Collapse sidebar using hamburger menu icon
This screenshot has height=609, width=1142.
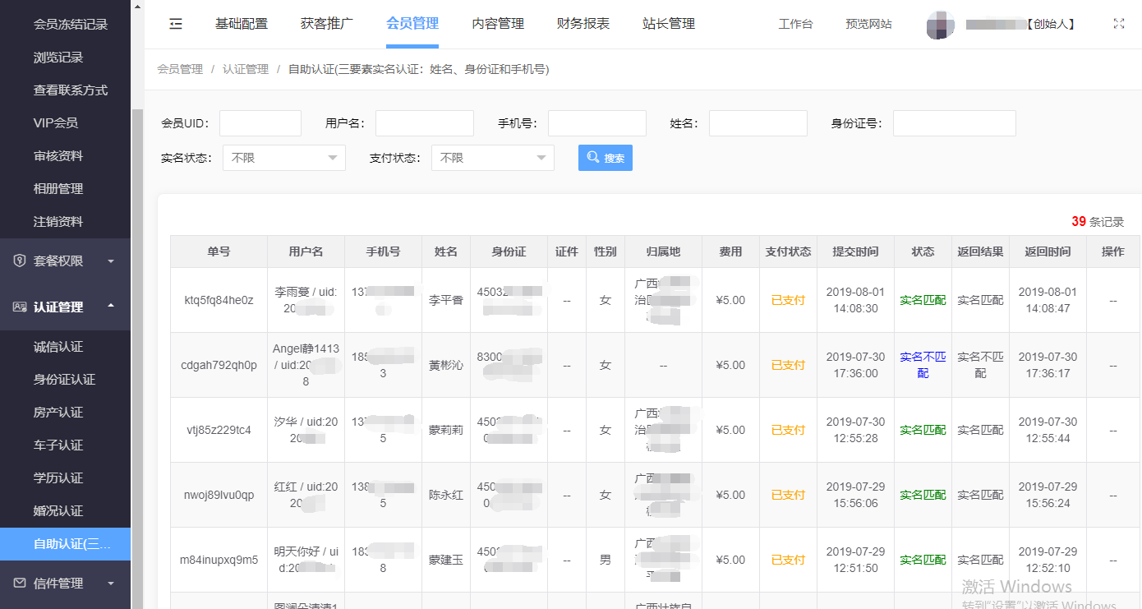(x=176, y=24)
